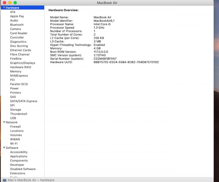Screen dimensions: 219x182
Task: Select ATA in the sidebar
Action: tap(13, 12)
